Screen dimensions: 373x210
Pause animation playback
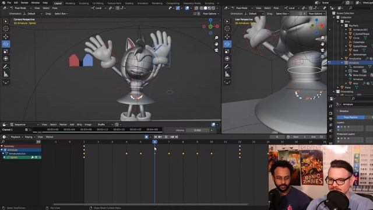pyautogui.click(x=166, y=137)
